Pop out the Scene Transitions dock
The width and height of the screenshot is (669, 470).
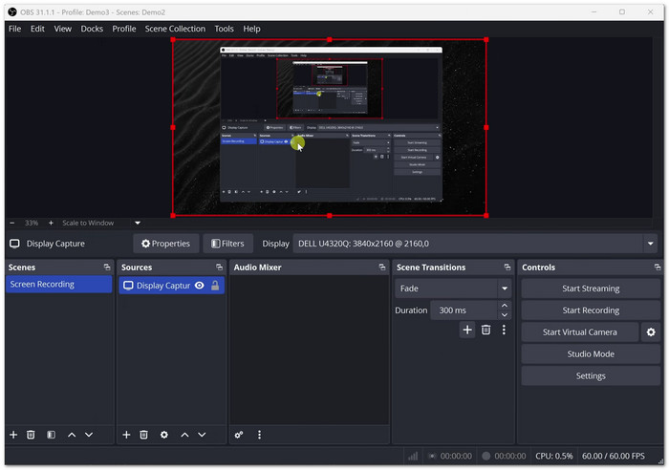[507, 267]
